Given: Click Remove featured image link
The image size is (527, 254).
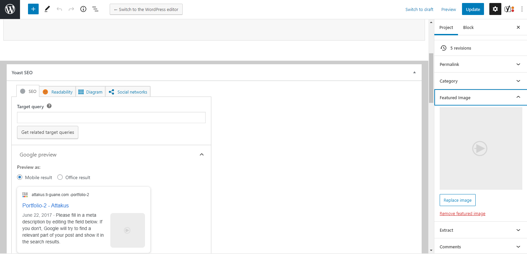Looking at the screenshot, I should click(462, 214).
